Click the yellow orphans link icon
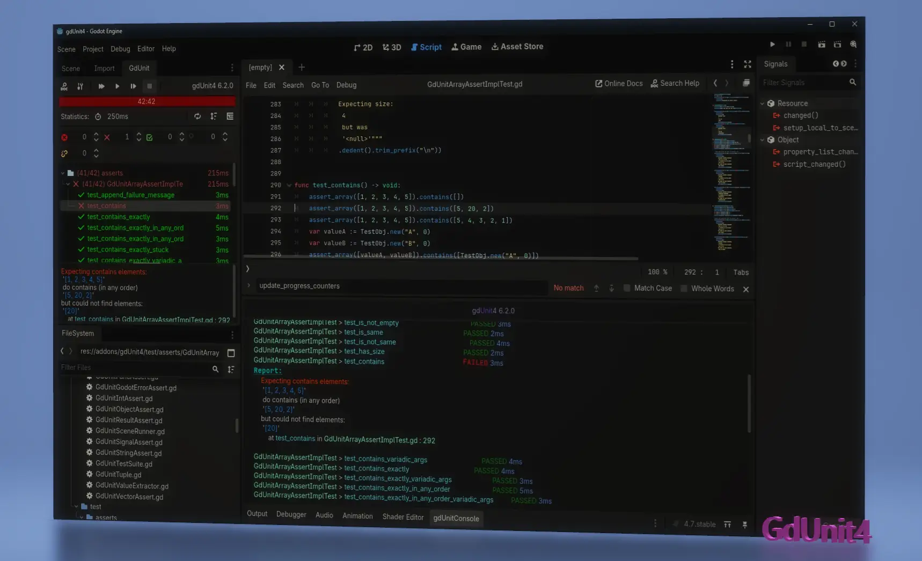 (x=64, y=153)
